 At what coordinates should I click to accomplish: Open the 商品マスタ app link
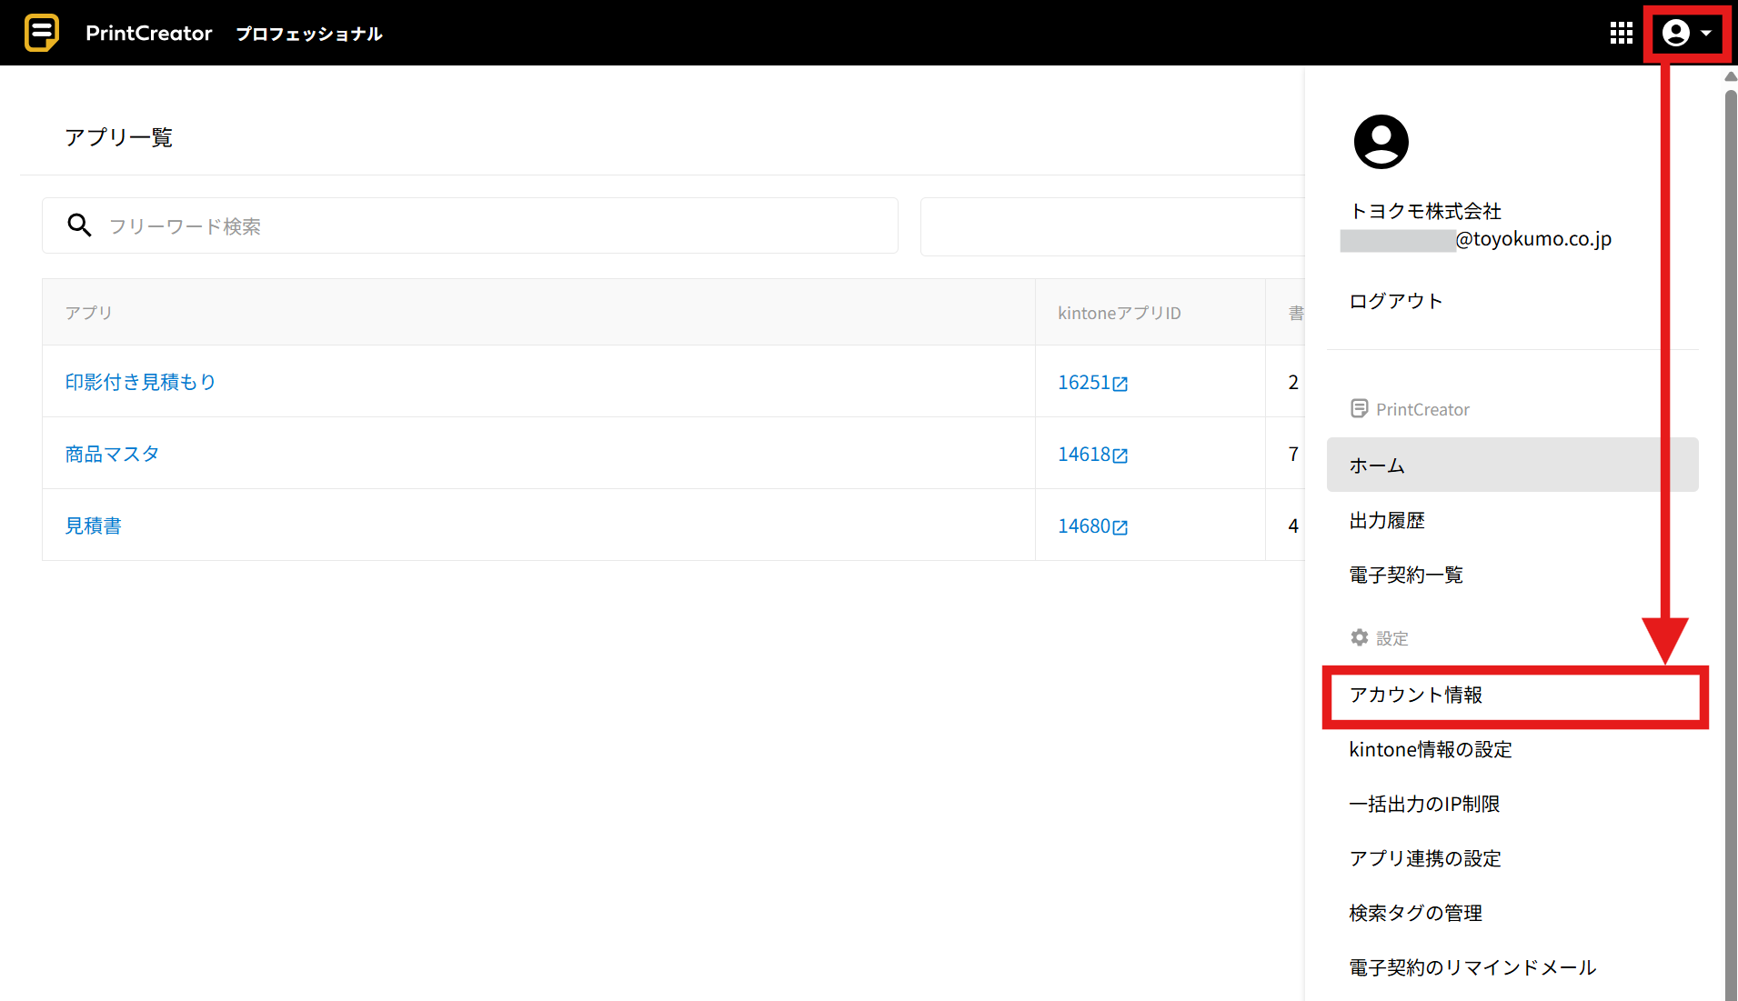tap(112, 454)
